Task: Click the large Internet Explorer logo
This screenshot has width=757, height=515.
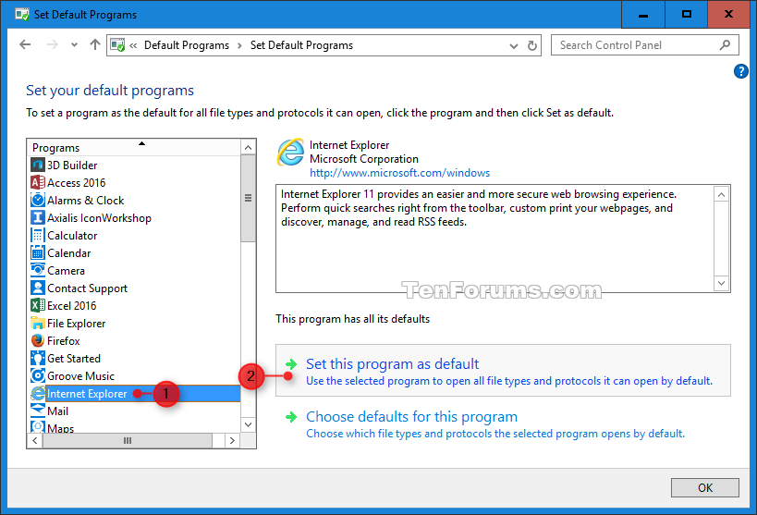Action: pos(290,153)
